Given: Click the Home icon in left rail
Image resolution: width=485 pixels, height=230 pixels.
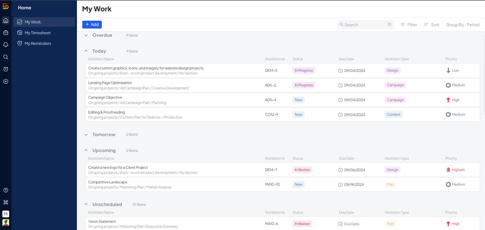Looking at the screenshot, I should point(6,20).
